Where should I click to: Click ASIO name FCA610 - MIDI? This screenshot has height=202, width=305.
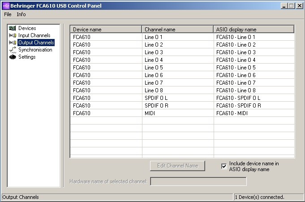point(254,113)
